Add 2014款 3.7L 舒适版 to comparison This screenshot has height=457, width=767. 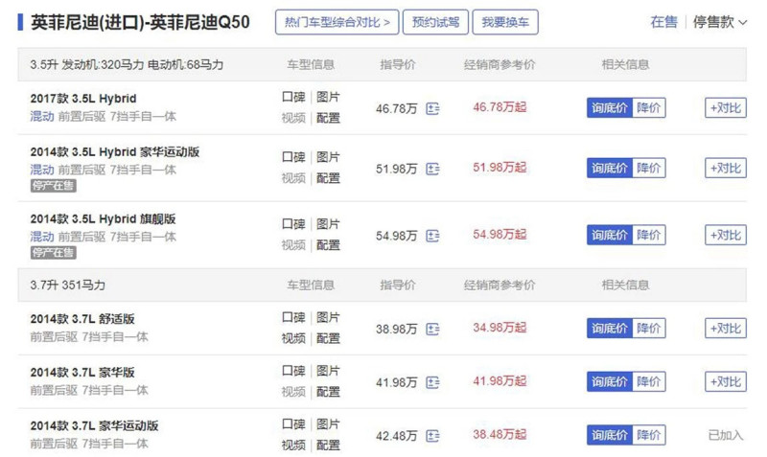point(726,328)
